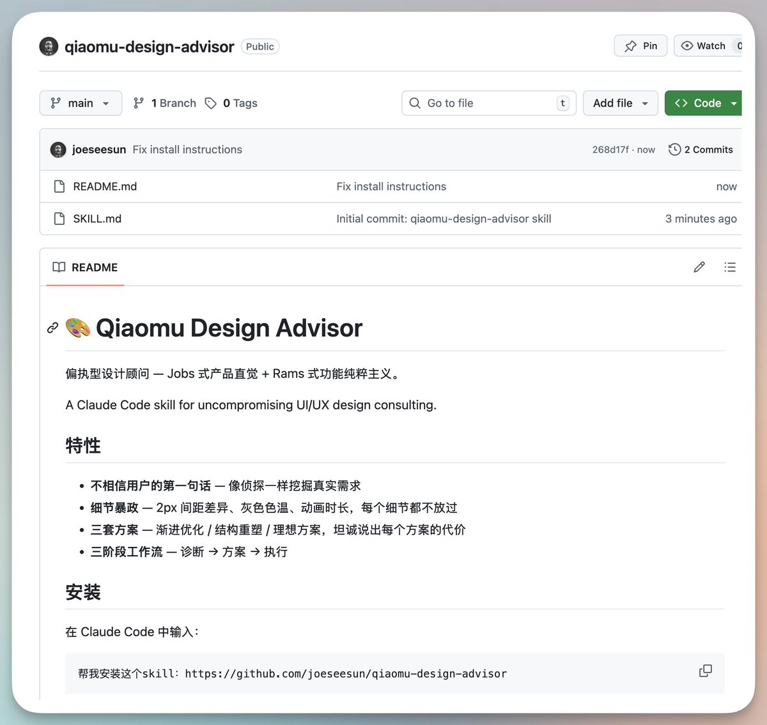Screen dimensions: 767x725
Task: Open the Code dropdown caret arrow
Action: (x=734, y=103)
